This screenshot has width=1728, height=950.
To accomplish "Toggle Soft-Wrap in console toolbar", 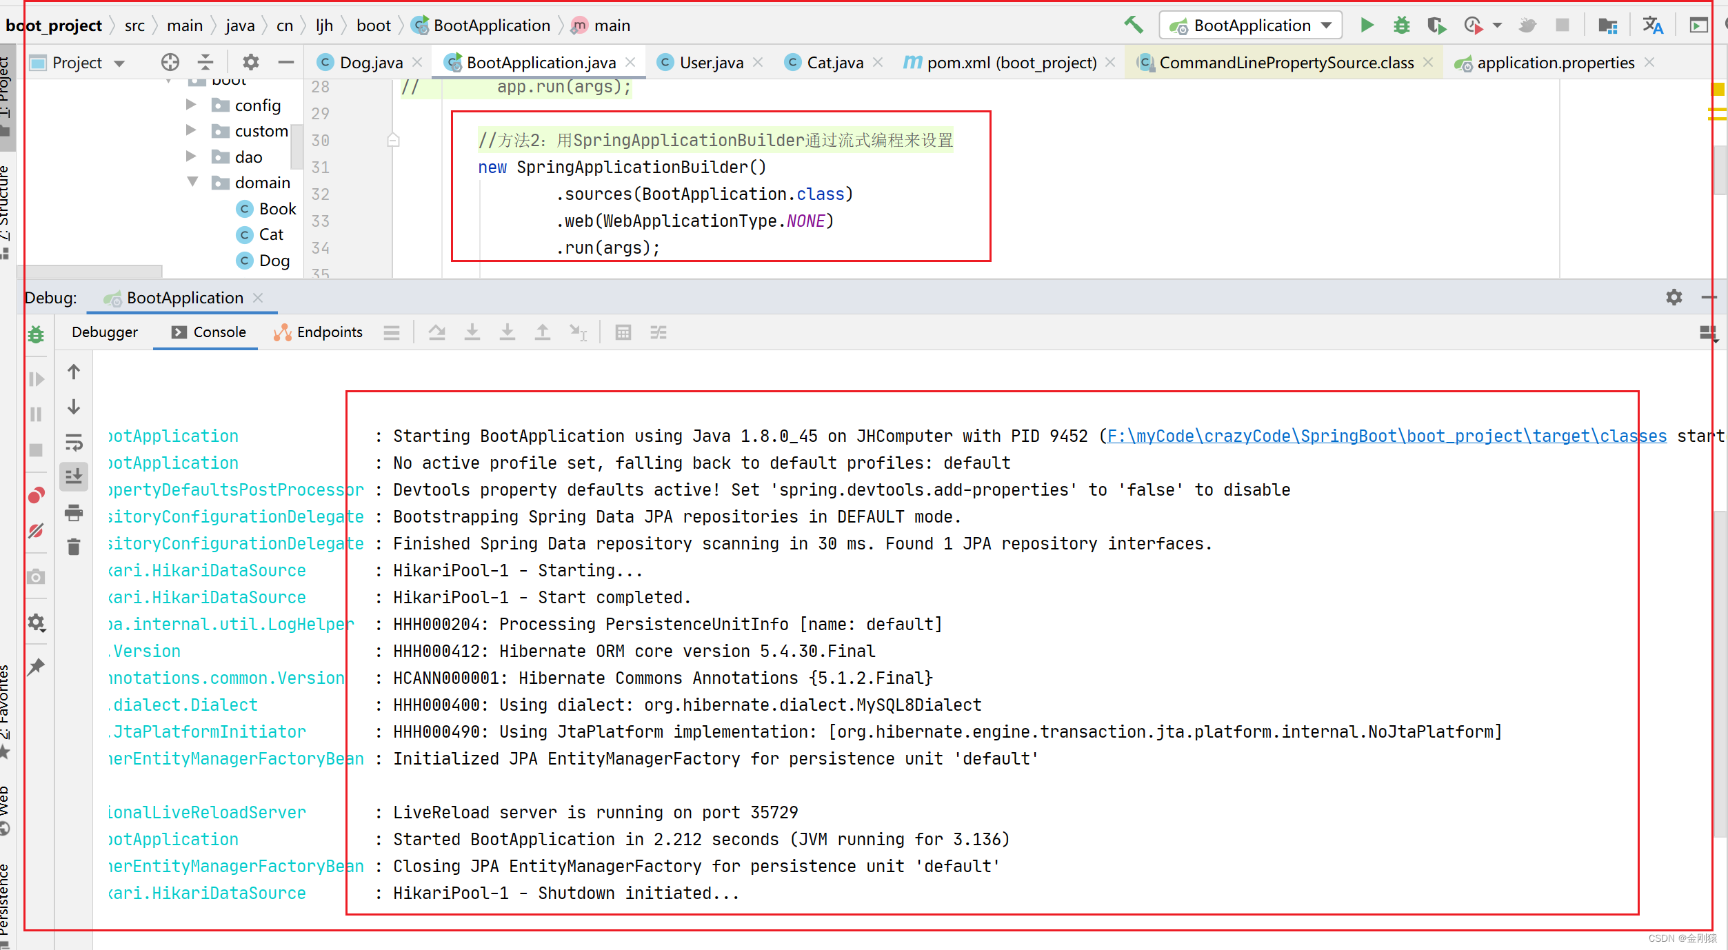I will [x=74, y=442].
